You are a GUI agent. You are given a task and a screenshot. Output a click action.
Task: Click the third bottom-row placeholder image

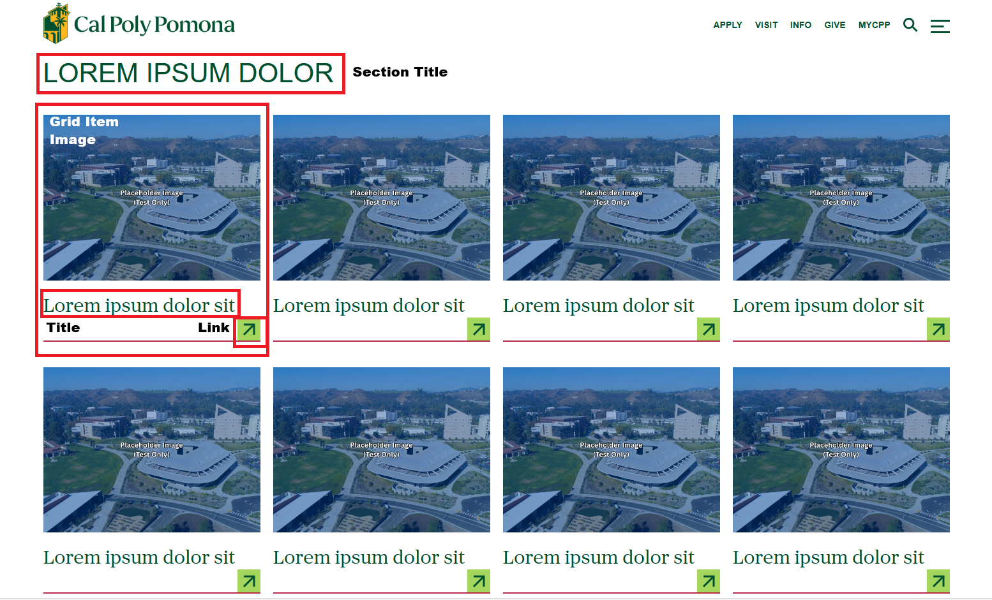pos(612,450)
